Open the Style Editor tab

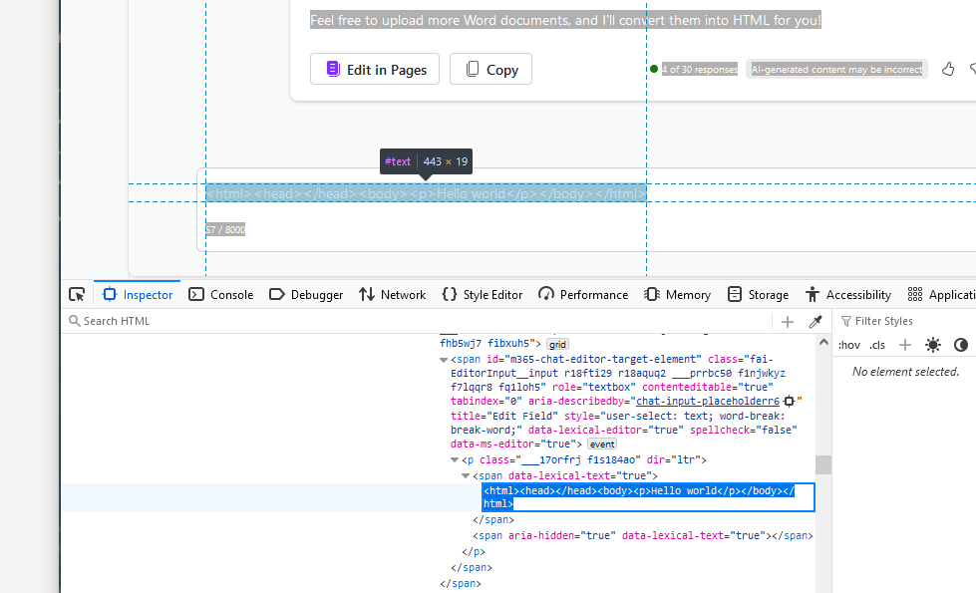click(483, 294)
